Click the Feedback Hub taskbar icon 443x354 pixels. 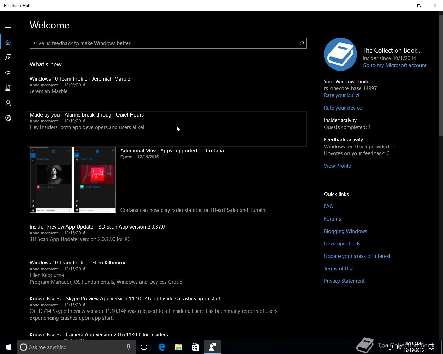[x=213, y=347]
